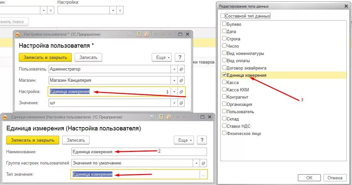The width and height of the screenshot is (352, 185).
Task: Click favorites star in Единица измерения window title bar
Action: (x=152, y=117)
